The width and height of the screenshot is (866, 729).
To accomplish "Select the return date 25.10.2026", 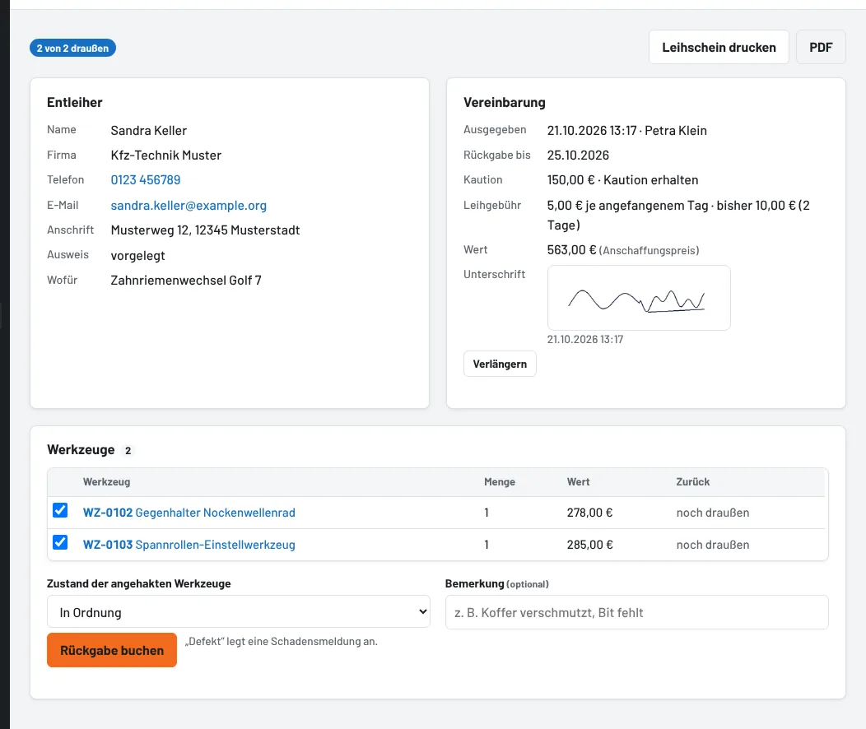I will [x=578, y=156].
